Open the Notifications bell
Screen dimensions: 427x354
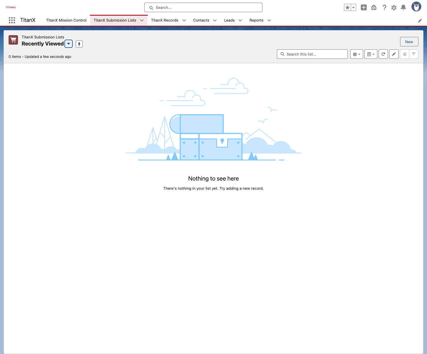pyautogui.click(x=403, y=8)
